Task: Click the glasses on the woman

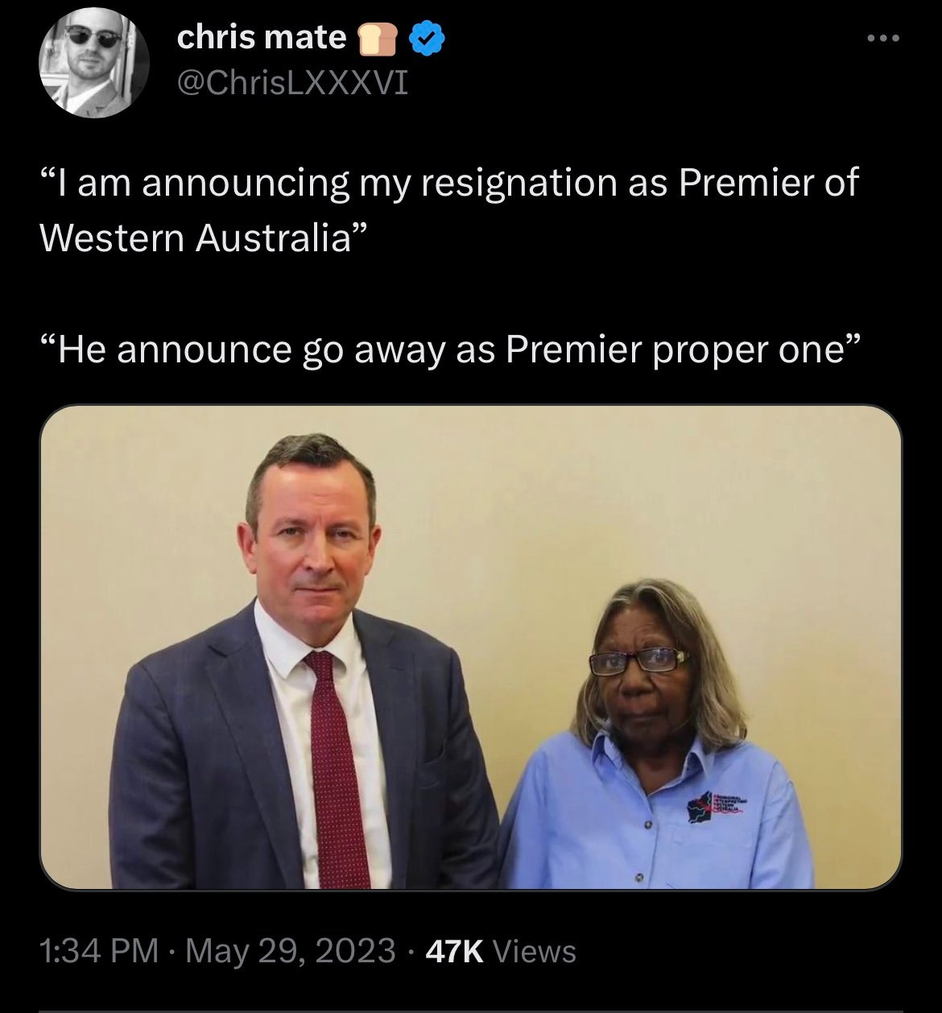Action: tap(638, 661)
